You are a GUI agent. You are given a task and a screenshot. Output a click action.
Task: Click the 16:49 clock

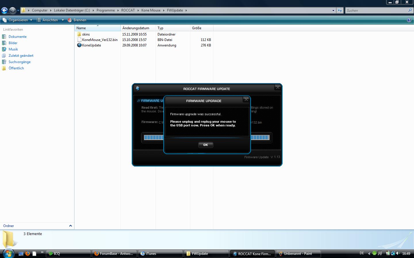coord(406,253)
